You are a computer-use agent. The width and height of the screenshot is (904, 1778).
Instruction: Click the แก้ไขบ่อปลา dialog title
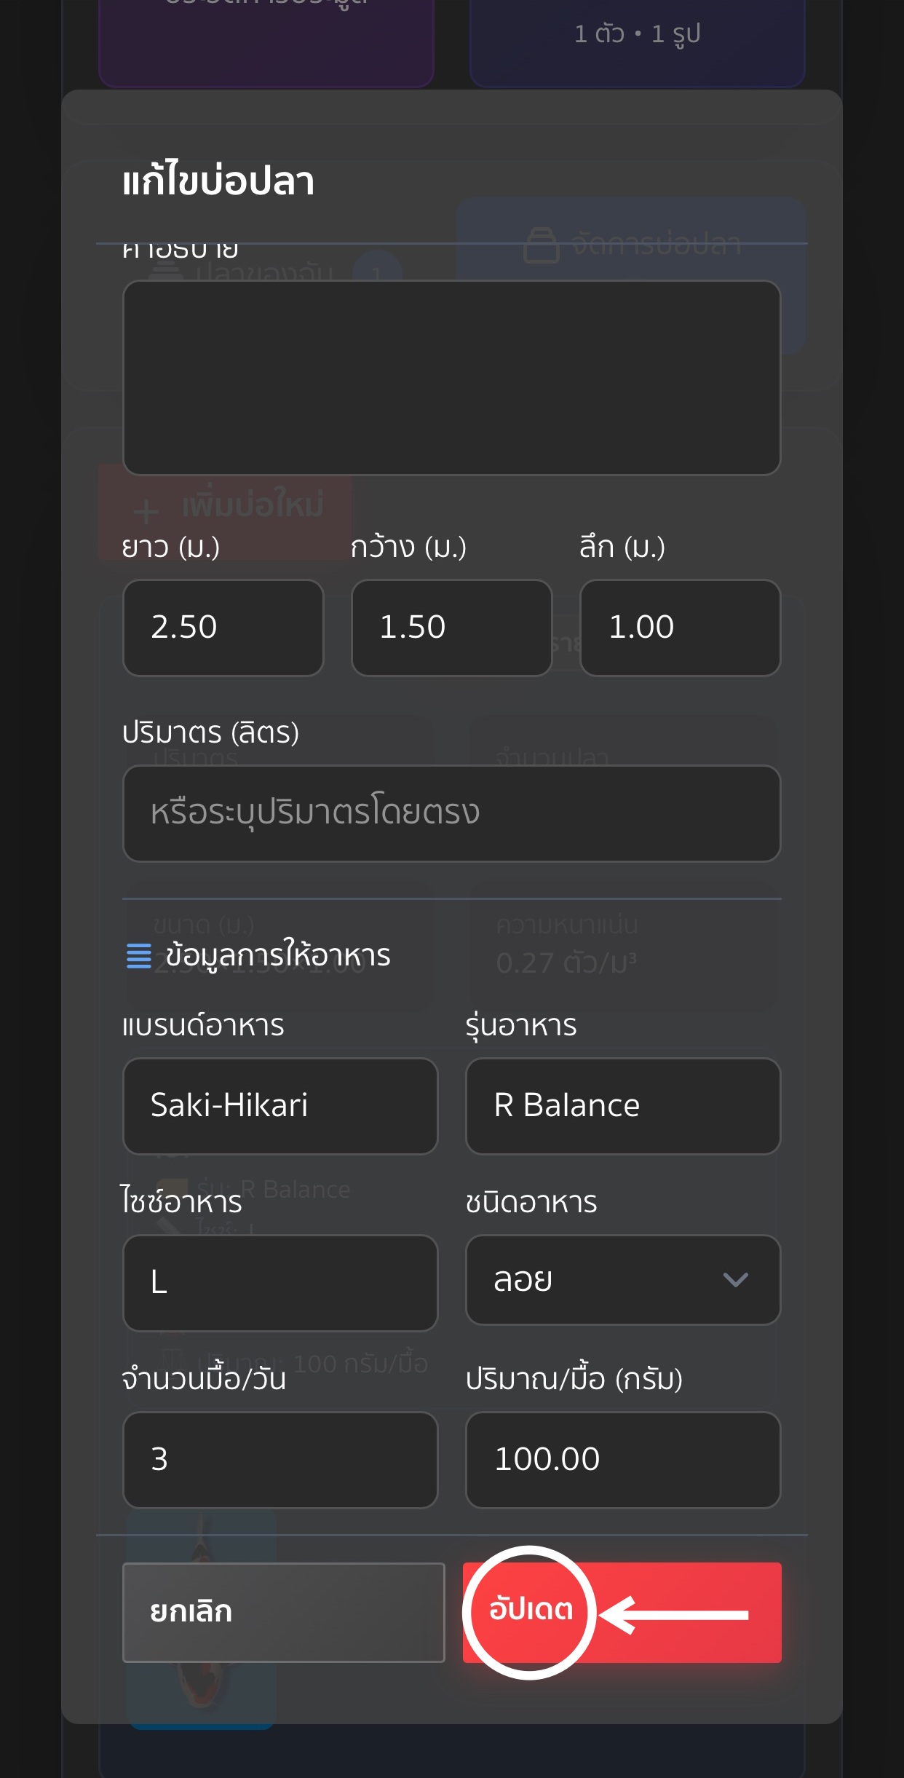(218, 181)
